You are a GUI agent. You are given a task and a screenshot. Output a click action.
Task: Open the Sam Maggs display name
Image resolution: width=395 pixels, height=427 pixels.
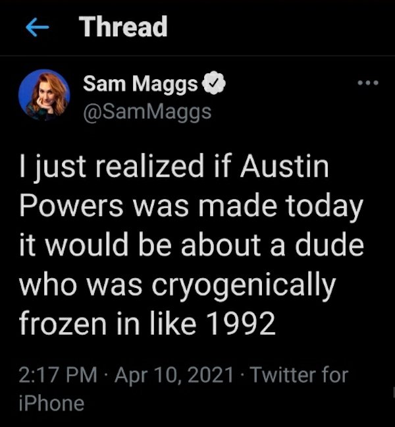140,84
